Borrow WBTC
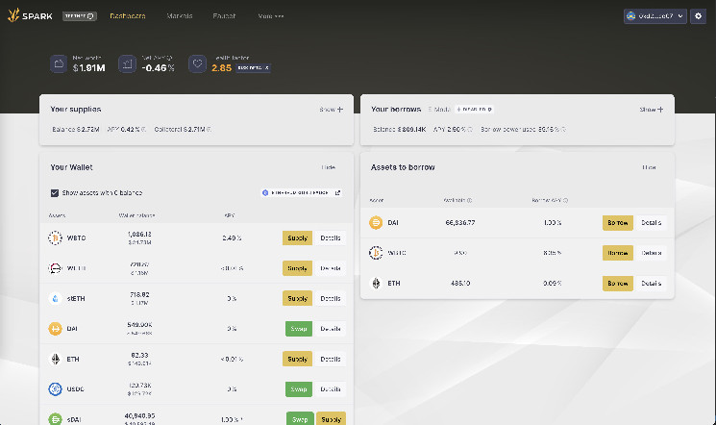Screen dimensions: 716x425 click(618, 253)
